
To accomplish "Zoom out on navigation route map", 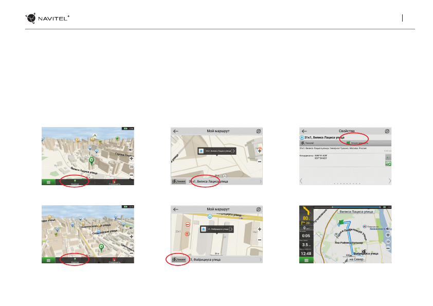I will tap(388, 248).
